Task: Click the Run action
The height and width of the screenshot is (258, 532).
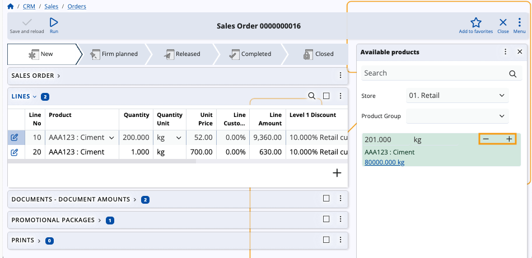Action: click(54, 26)
